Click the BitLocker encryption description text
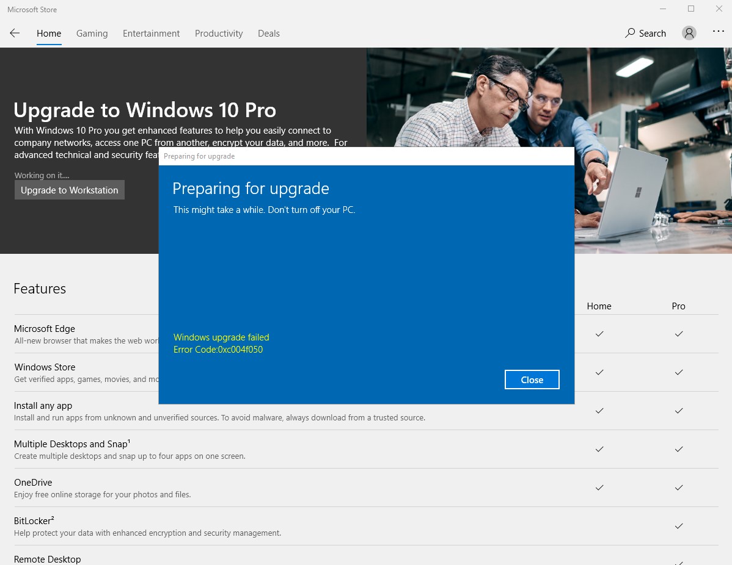The width and height of the screenshot is (732, 565). (147, 533)
